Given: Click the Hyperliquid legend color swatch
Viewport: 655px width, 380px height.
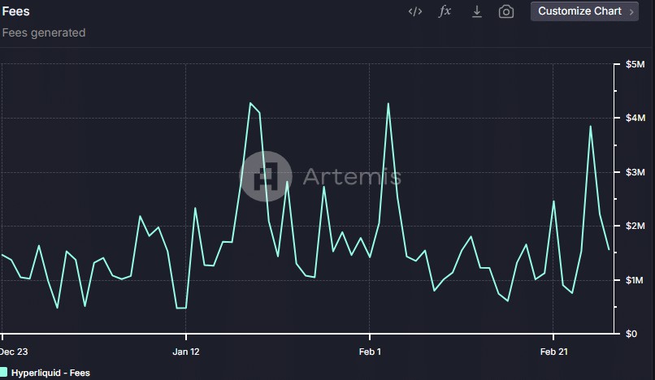Looking at the screenshot, I should pos(4,373).
